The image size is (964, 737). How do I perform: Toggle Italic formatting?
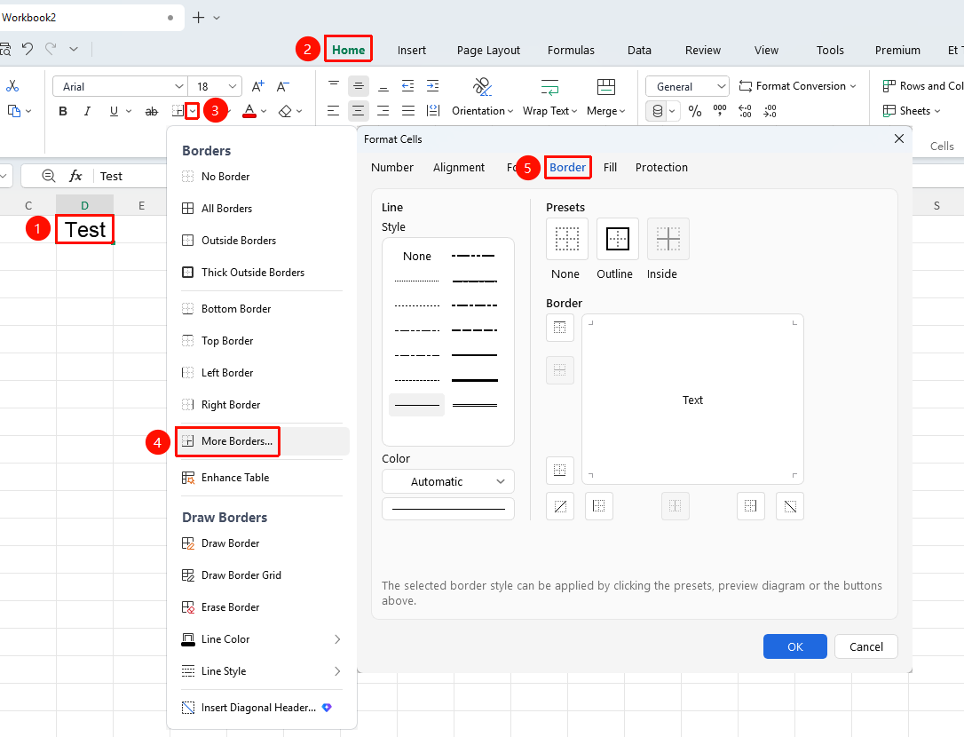point(87,111)
